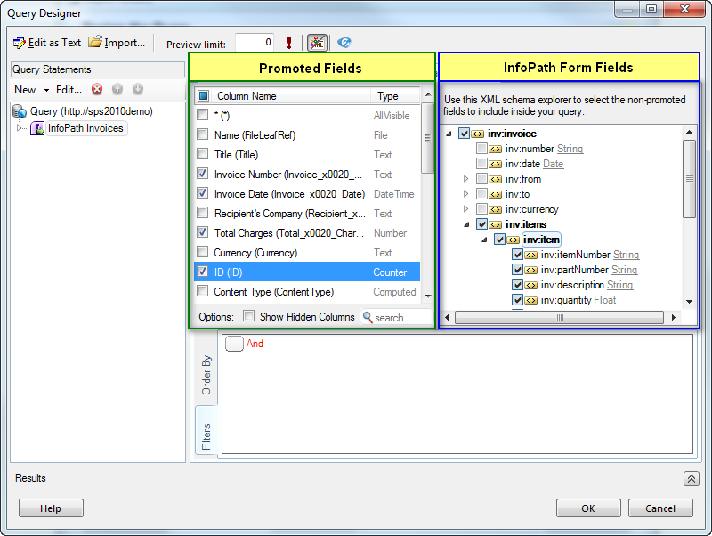Open the New statement dropdown arrow

coord(45,90)
